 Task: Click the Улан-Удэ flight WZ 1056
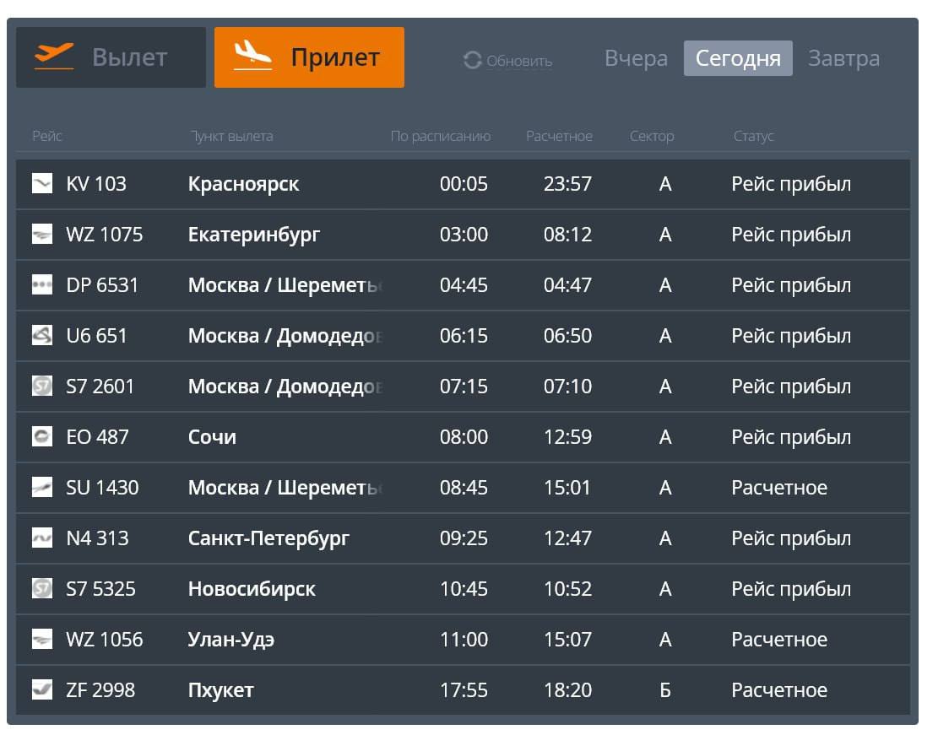point(104,640)
